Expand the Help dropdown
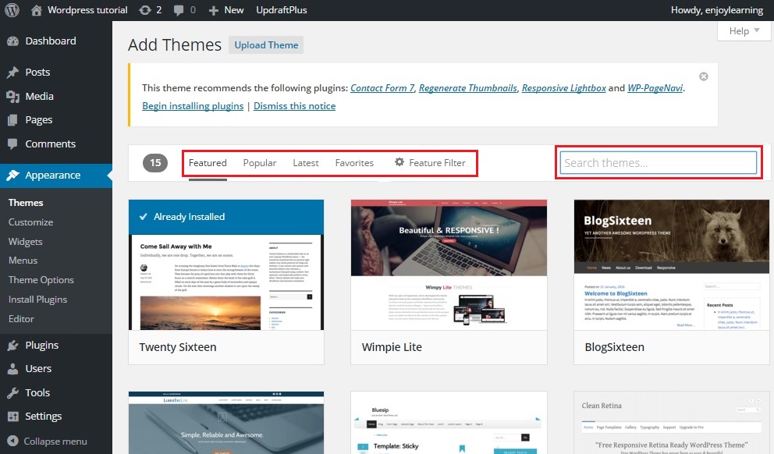Viewport: 774px width, 454px height. point(744,31)
